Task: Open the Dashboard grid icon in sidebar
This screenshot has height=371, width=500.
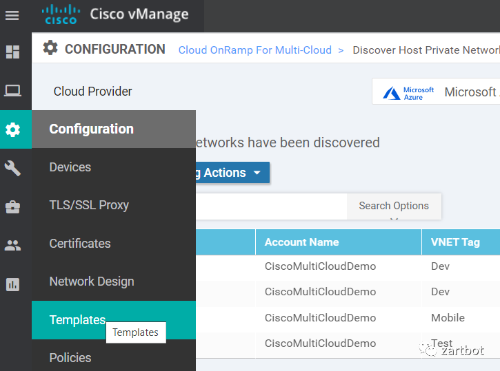Action: (x=12, y=52)
